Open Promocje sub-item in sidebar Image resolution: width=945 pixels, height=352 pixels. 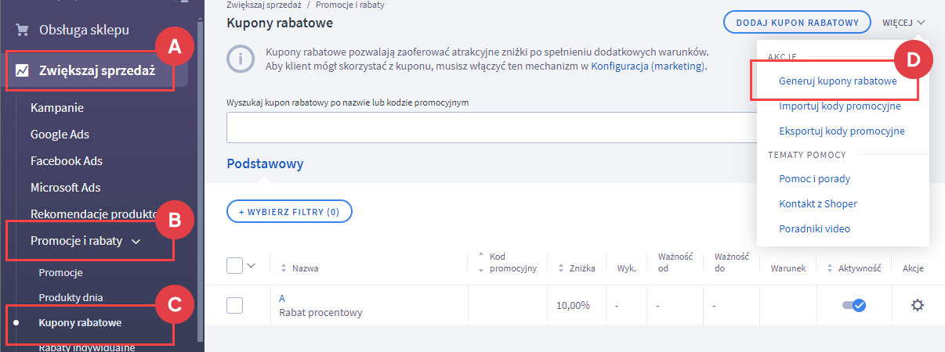tap(61, 273)
